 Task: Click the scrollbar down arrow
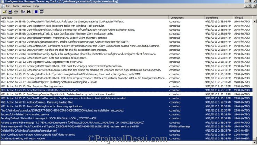(x=255, y=143)
